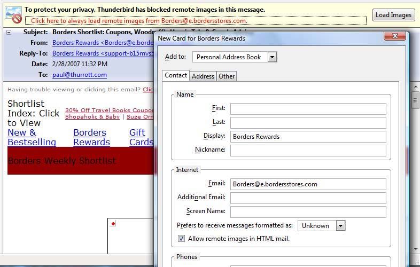Open the Other tab
Viewport: 420px width, 267px height.
coord(227,76)
